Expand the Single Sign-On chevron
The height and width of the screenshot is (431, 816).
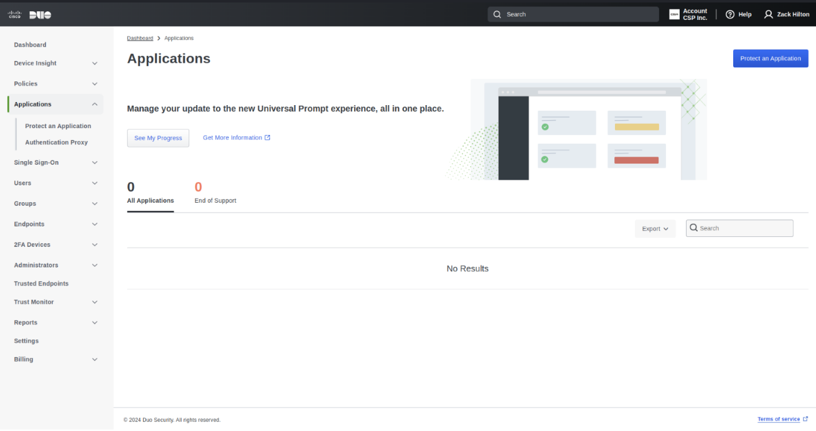[x=95, y=163]
